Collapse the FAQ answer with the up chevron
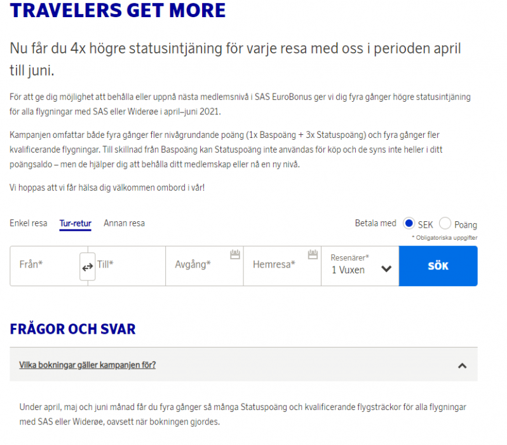507x445 pixels. tap(462, 366)
